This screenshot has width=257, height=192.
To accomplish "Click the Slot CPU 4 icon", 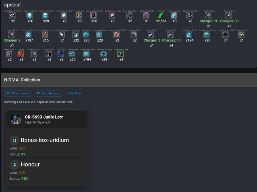I will point(61,54).
